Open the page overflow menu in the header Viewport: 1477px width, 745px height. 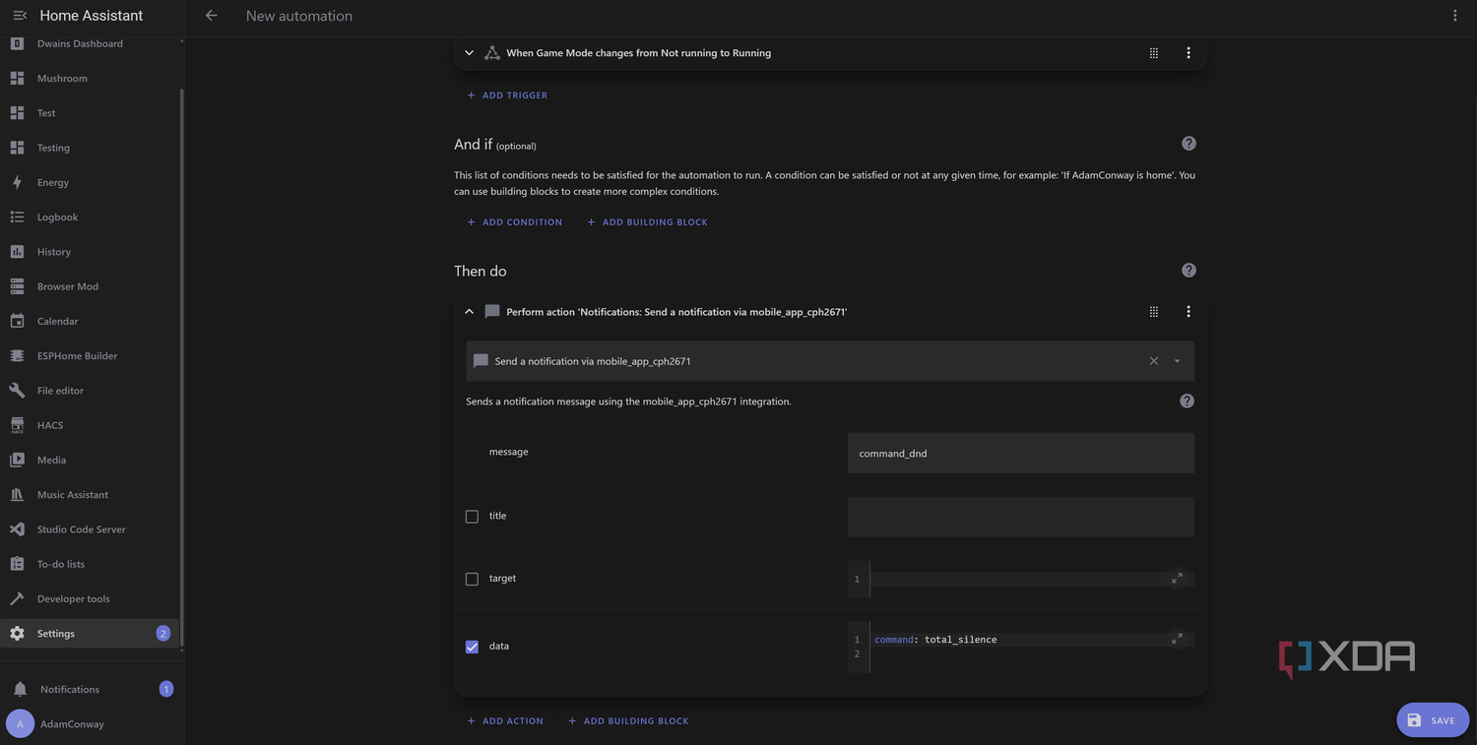tap(1454, 16)
